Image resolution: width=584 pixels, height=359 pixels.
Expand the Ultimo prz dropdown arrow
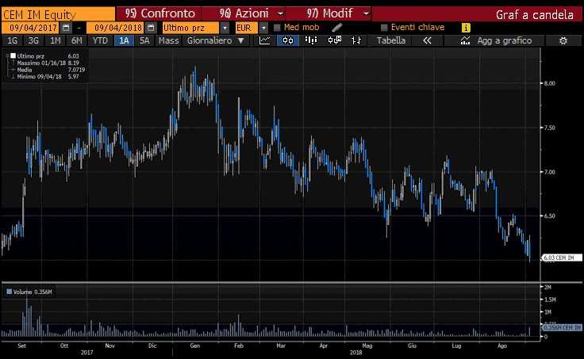point(225,28)
